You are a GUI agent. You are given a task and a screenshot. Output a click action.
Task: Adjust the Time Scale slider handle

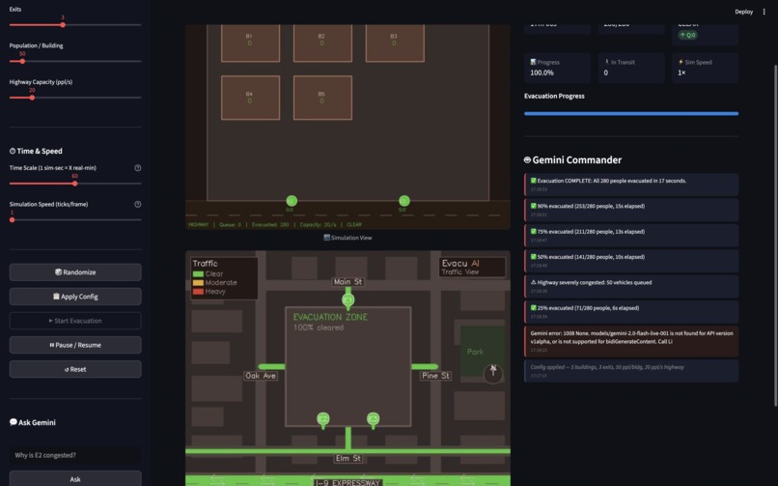[75, 184]
